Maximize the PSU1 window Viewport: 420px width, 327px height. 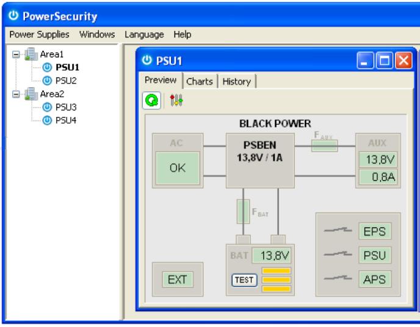[385, 60]
